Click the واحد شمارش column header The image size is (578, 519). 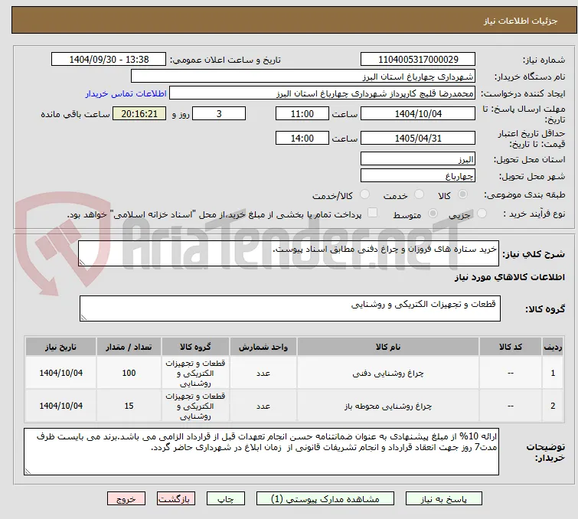click(x=263, y=347)
